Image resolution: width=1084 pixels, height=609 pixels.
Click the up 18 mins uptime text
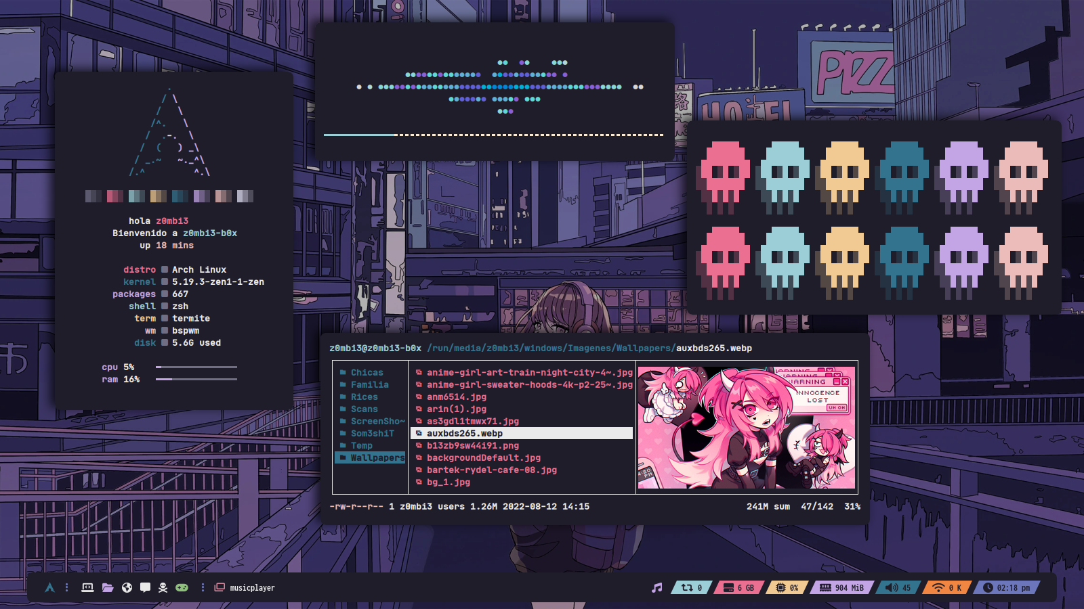click(x=167, y=245)
